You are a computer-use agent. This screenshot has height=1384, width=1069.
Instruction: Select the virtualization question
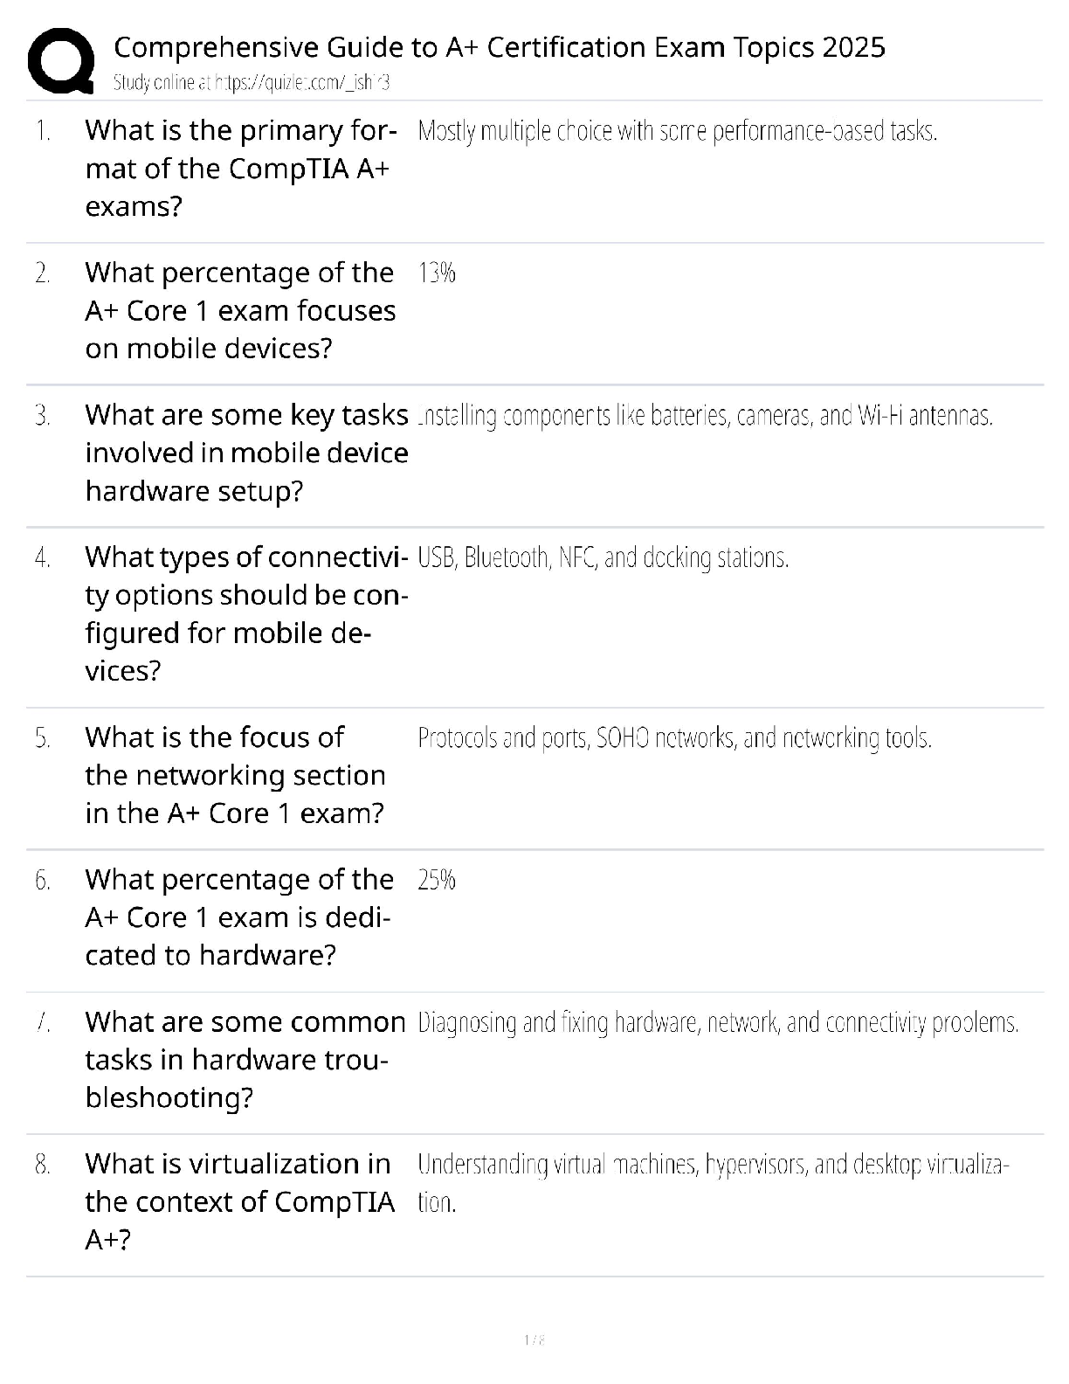[239, 1201]
